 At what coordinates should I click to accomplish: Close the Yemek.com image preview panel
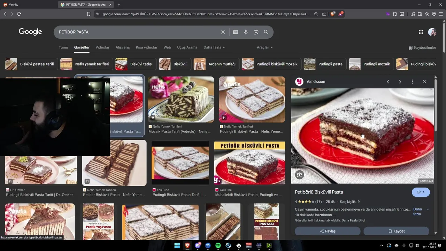point(424,82)
